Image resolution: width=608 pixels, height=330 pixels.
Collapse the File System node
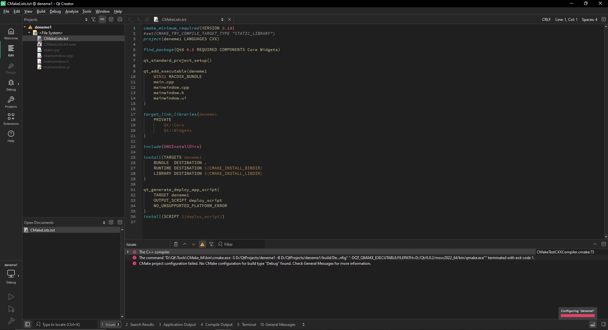[x=29, y=33]
